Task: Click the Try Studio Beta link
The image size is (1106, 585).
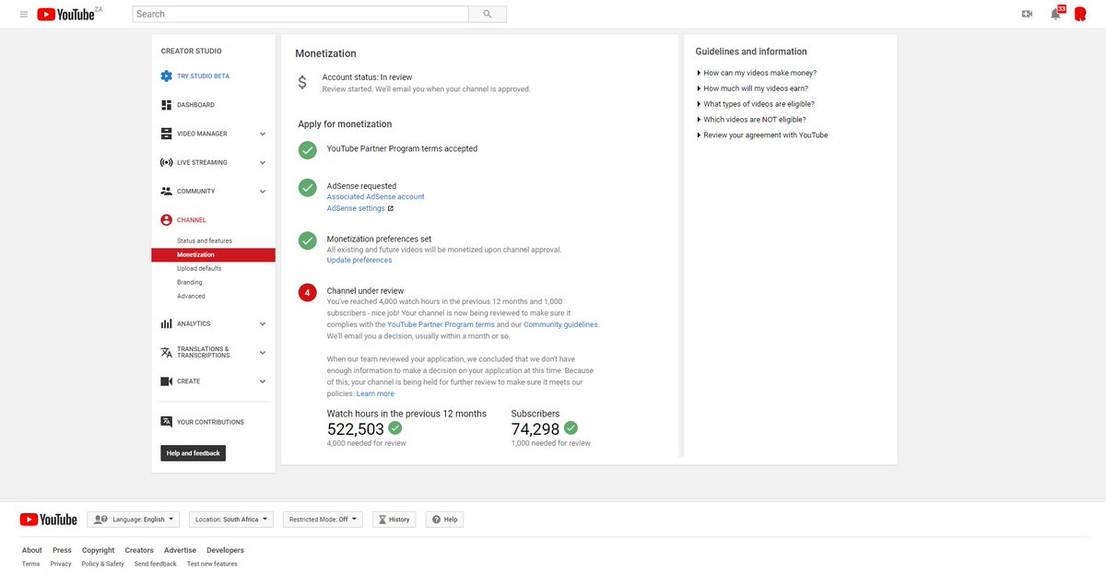Action: click(203, 76)
